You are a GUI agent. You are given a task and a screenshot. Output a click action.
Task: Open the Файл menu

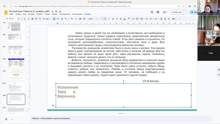point(11,14)
